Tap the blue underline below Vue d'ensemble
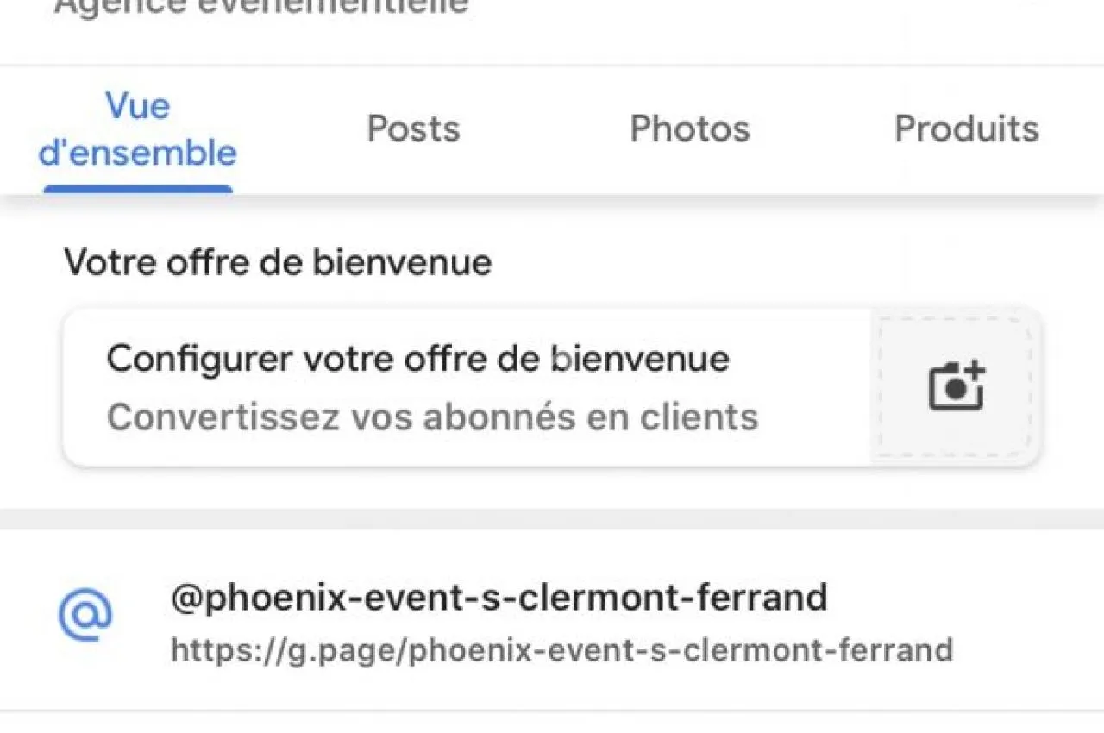The height and width of the screenshot is (733, 1104). click(x=138, y=189)
